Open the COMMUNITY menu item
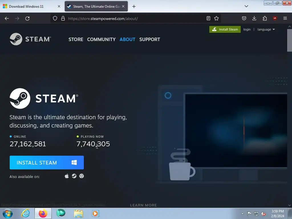The height and width of the screenshot is (219, 292). (101, 39)
